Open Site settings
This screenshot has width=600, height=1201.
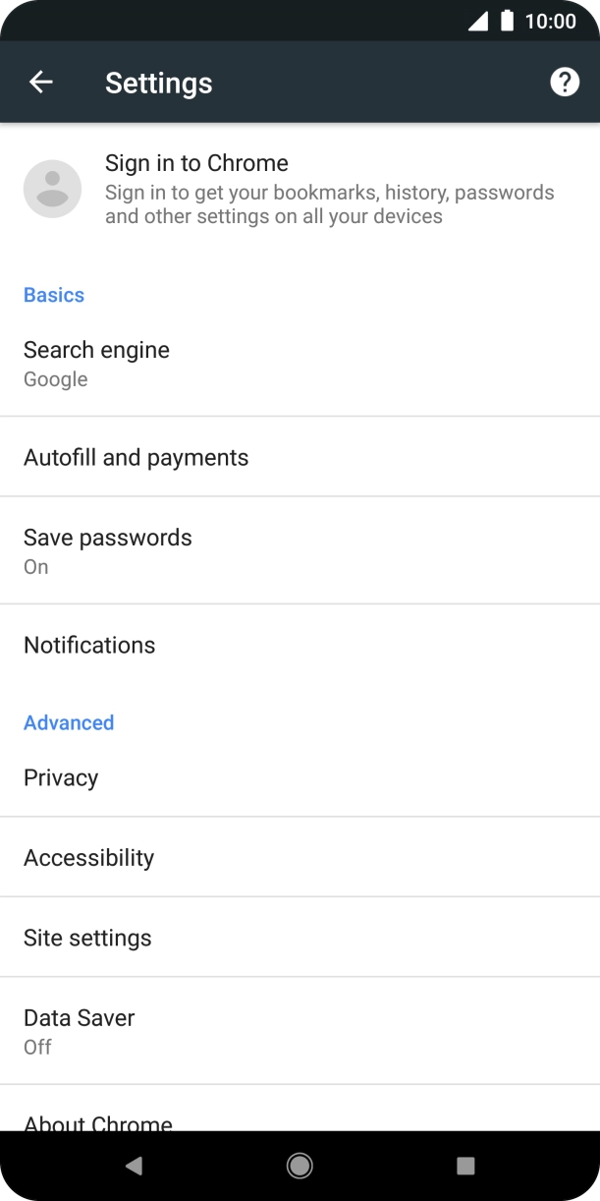pos(87,938)
